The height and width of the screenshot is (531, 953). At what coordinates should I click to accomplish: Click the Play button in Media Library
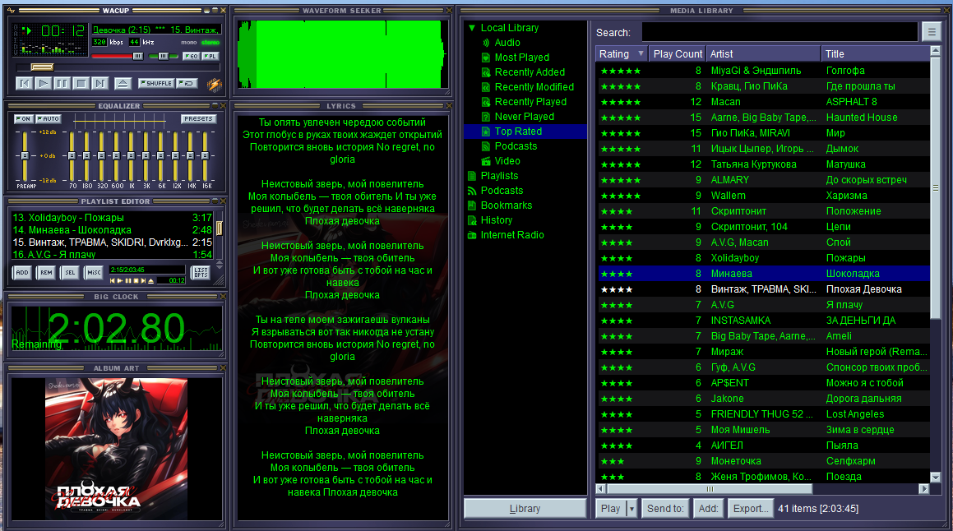click(610, 509)
